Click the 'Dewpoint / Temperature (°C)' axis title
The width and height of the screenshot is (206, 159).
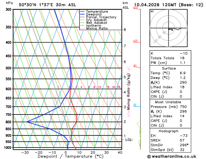pyautogui.click(x=71, y=156)
